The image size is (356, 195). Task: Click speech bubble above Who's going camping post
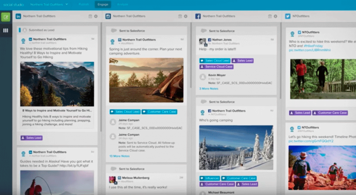coord(204,102)
